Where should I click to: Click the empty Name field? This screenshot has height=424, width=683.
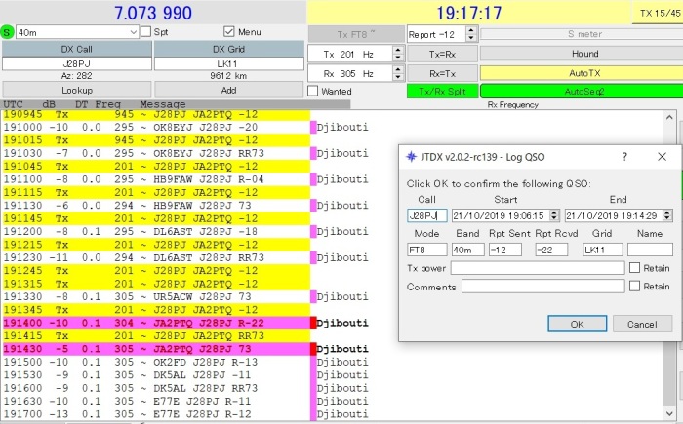click(x=650, y=250)
